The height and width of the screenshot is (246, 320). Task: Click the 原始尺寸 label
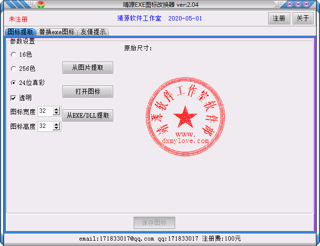click(138, 48)
